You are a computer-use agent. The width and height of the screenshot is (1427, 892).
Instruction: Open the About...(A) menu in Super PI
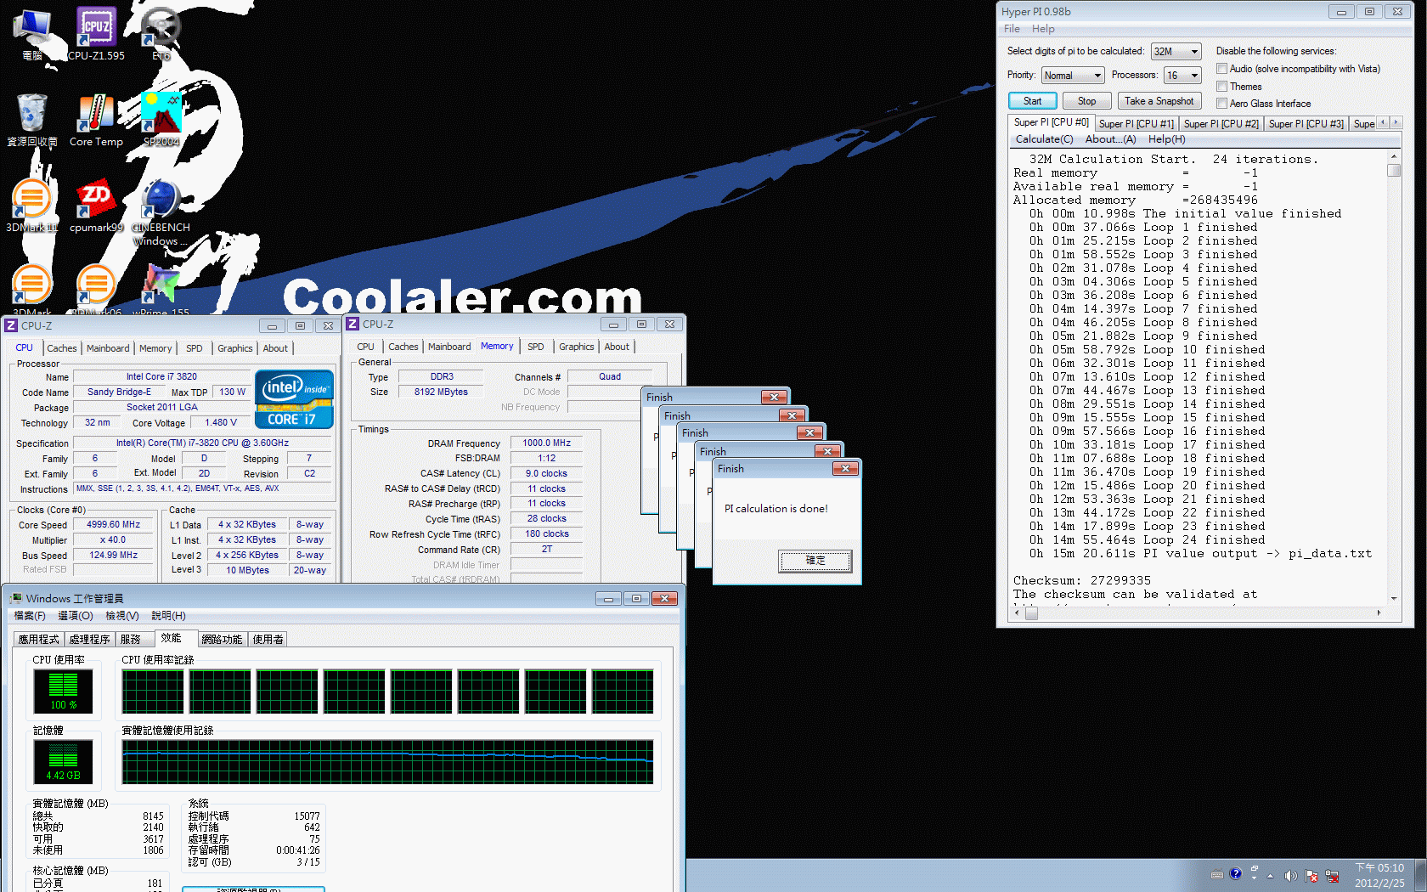coord(1110,139)
